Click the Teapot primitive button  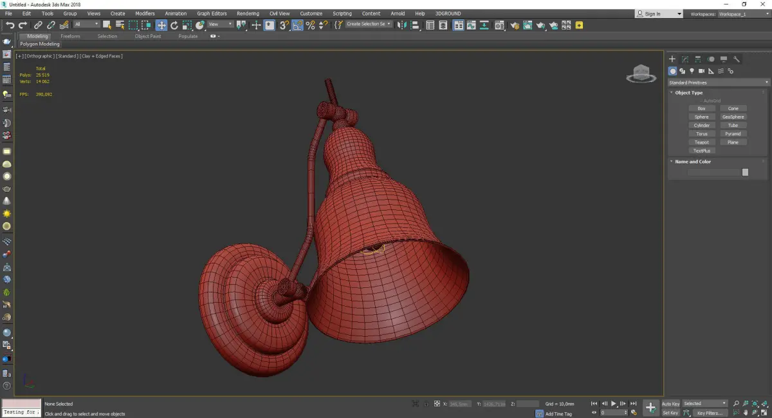click(x=701, y=142)
